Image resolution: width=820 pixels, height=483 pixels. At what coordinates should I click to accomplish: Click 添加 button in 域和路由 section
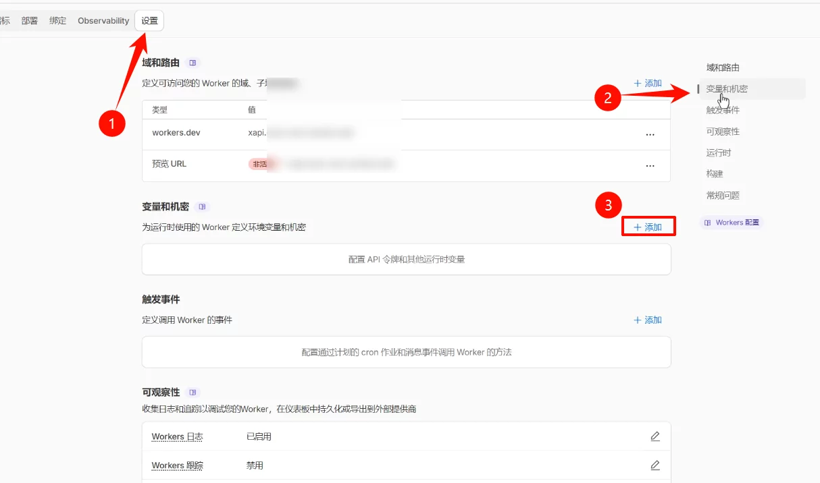click(648, 84)
